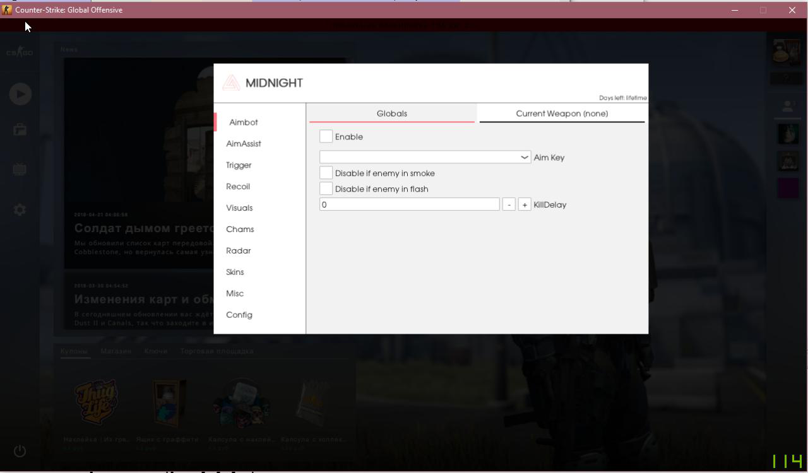The width and height of the screenshot is (808, 473).
Task: Go to the Recoil section
Action: pyautogui.click(x=238, y=187)
